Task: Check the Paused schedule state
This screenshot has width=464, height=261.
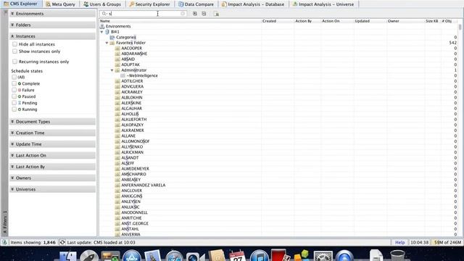Action: tap(14, 96)
